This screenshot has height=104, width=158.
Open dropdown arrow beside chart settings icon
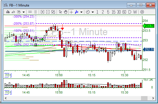pos(24,12)
